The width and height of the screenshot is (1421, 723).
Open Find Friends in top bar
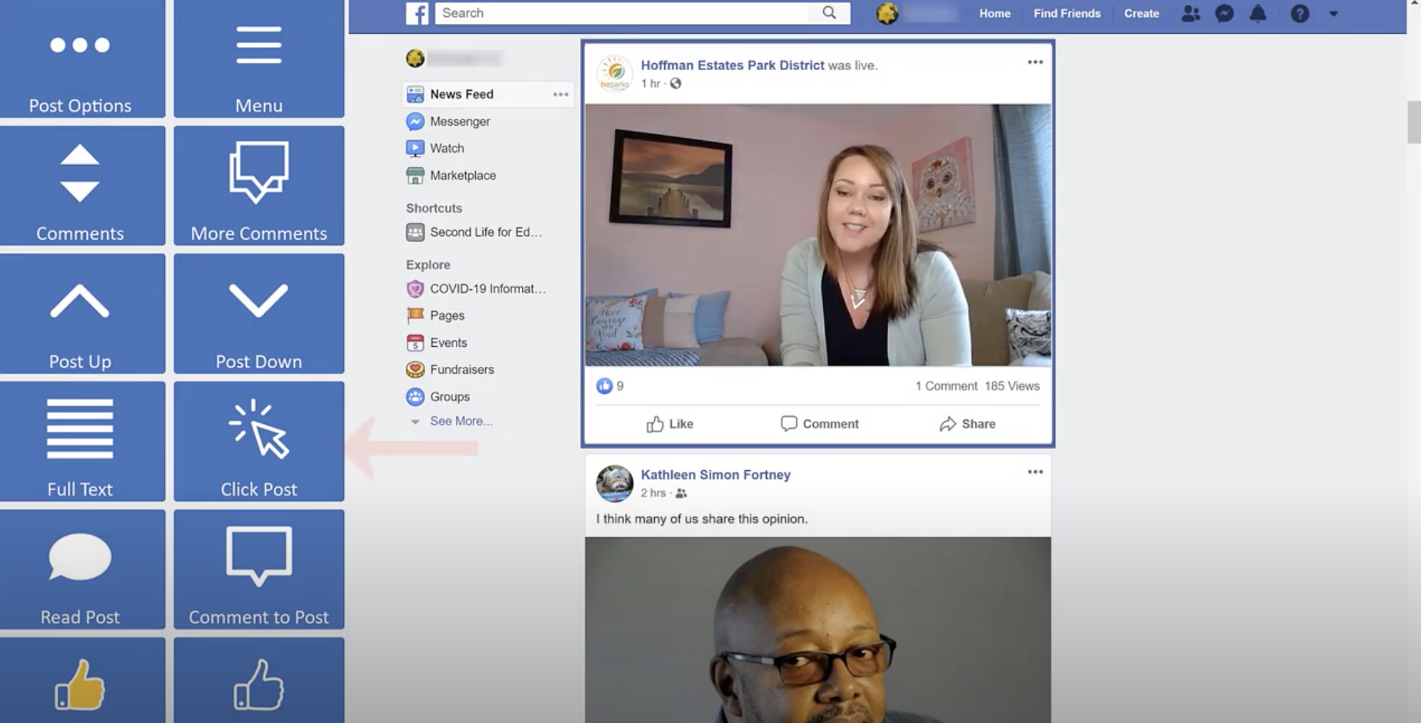point(1067,13)
